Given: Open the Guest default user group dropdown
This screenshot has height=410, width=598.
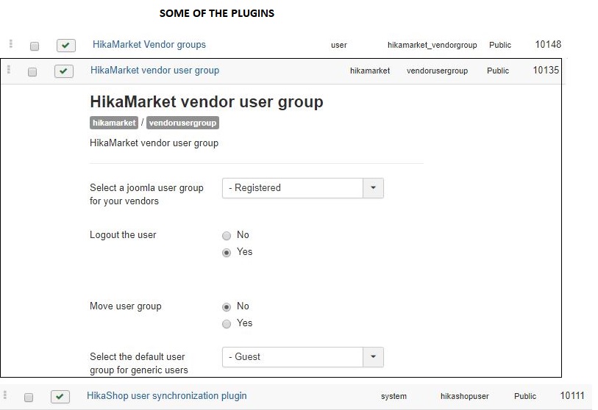Looking at the screenshot, I should click(303, 357).
